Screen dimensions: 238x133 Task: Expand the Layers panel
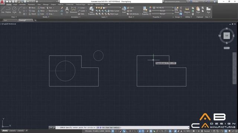point(104,17)
